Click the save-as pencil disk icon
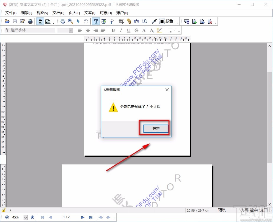 pyautogui.click(x=22, y=22)
